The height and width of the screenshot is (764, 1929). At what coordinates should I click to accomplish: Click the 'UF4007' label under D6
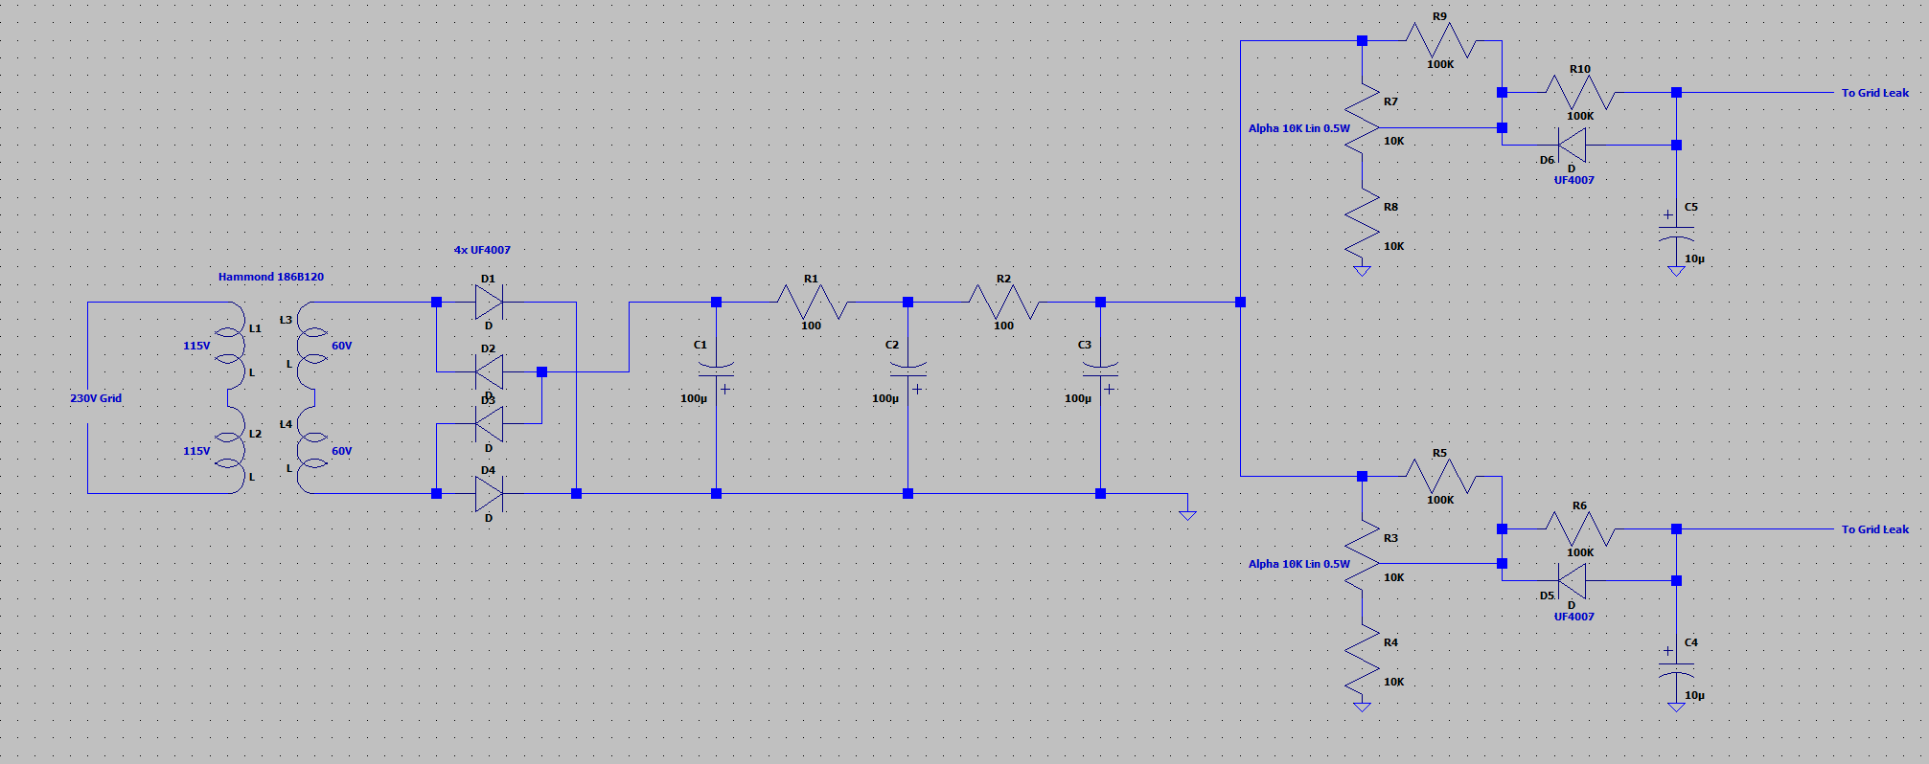(x=1574, y=180)
